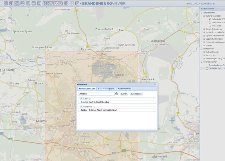The width and height of the screenshot is (225, 161).
Task: Switch to the Katasterangaben tab
Action: point(106,89)
